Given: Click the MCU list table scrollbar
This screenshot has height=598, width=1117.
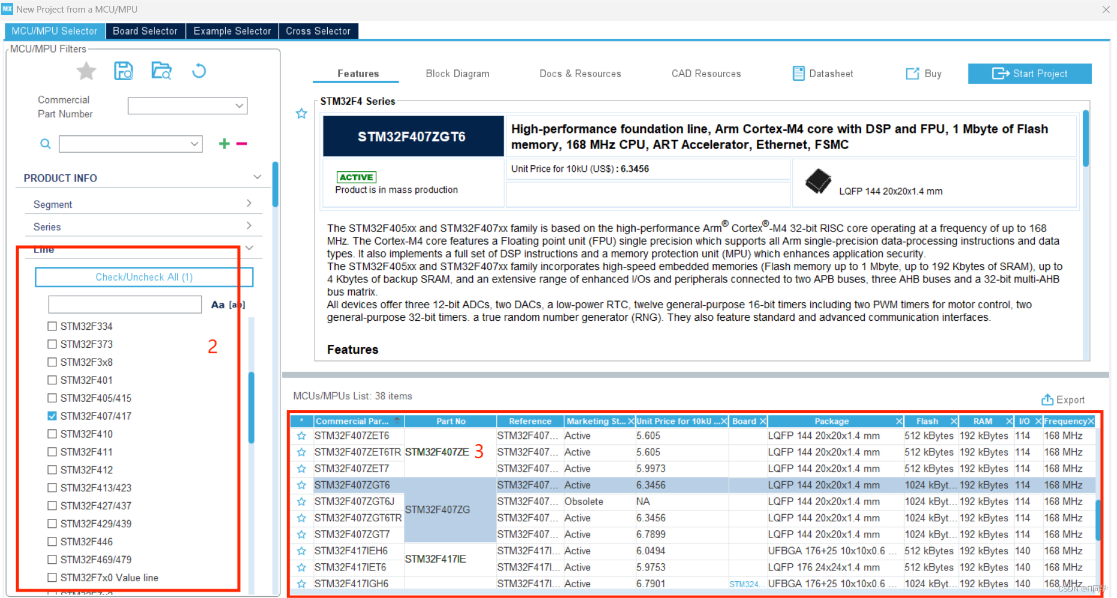Looking at the screenshot, I should click(x=1098, y=520).
